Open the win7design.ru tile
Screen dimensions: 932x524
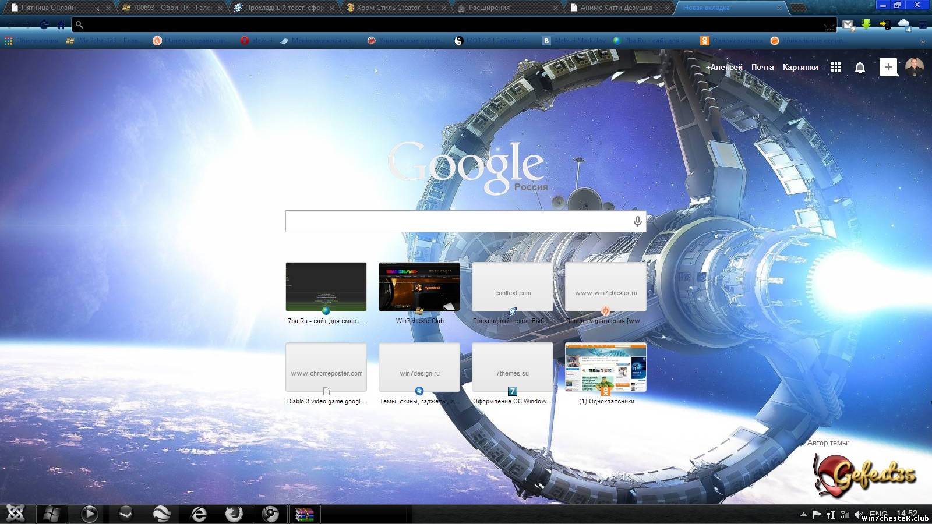pyautogui.click(x=419, y=367)
